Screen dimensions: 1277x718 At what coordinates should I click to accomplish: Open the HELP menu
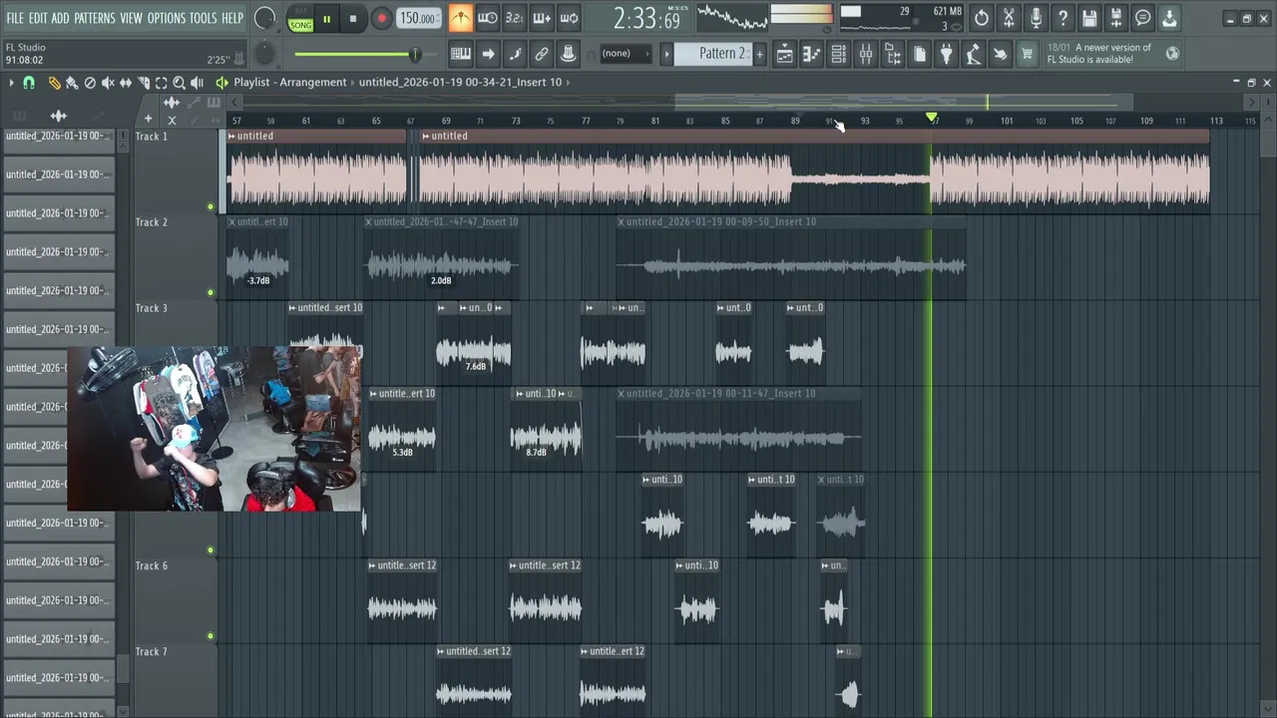(x=232, y=18)
